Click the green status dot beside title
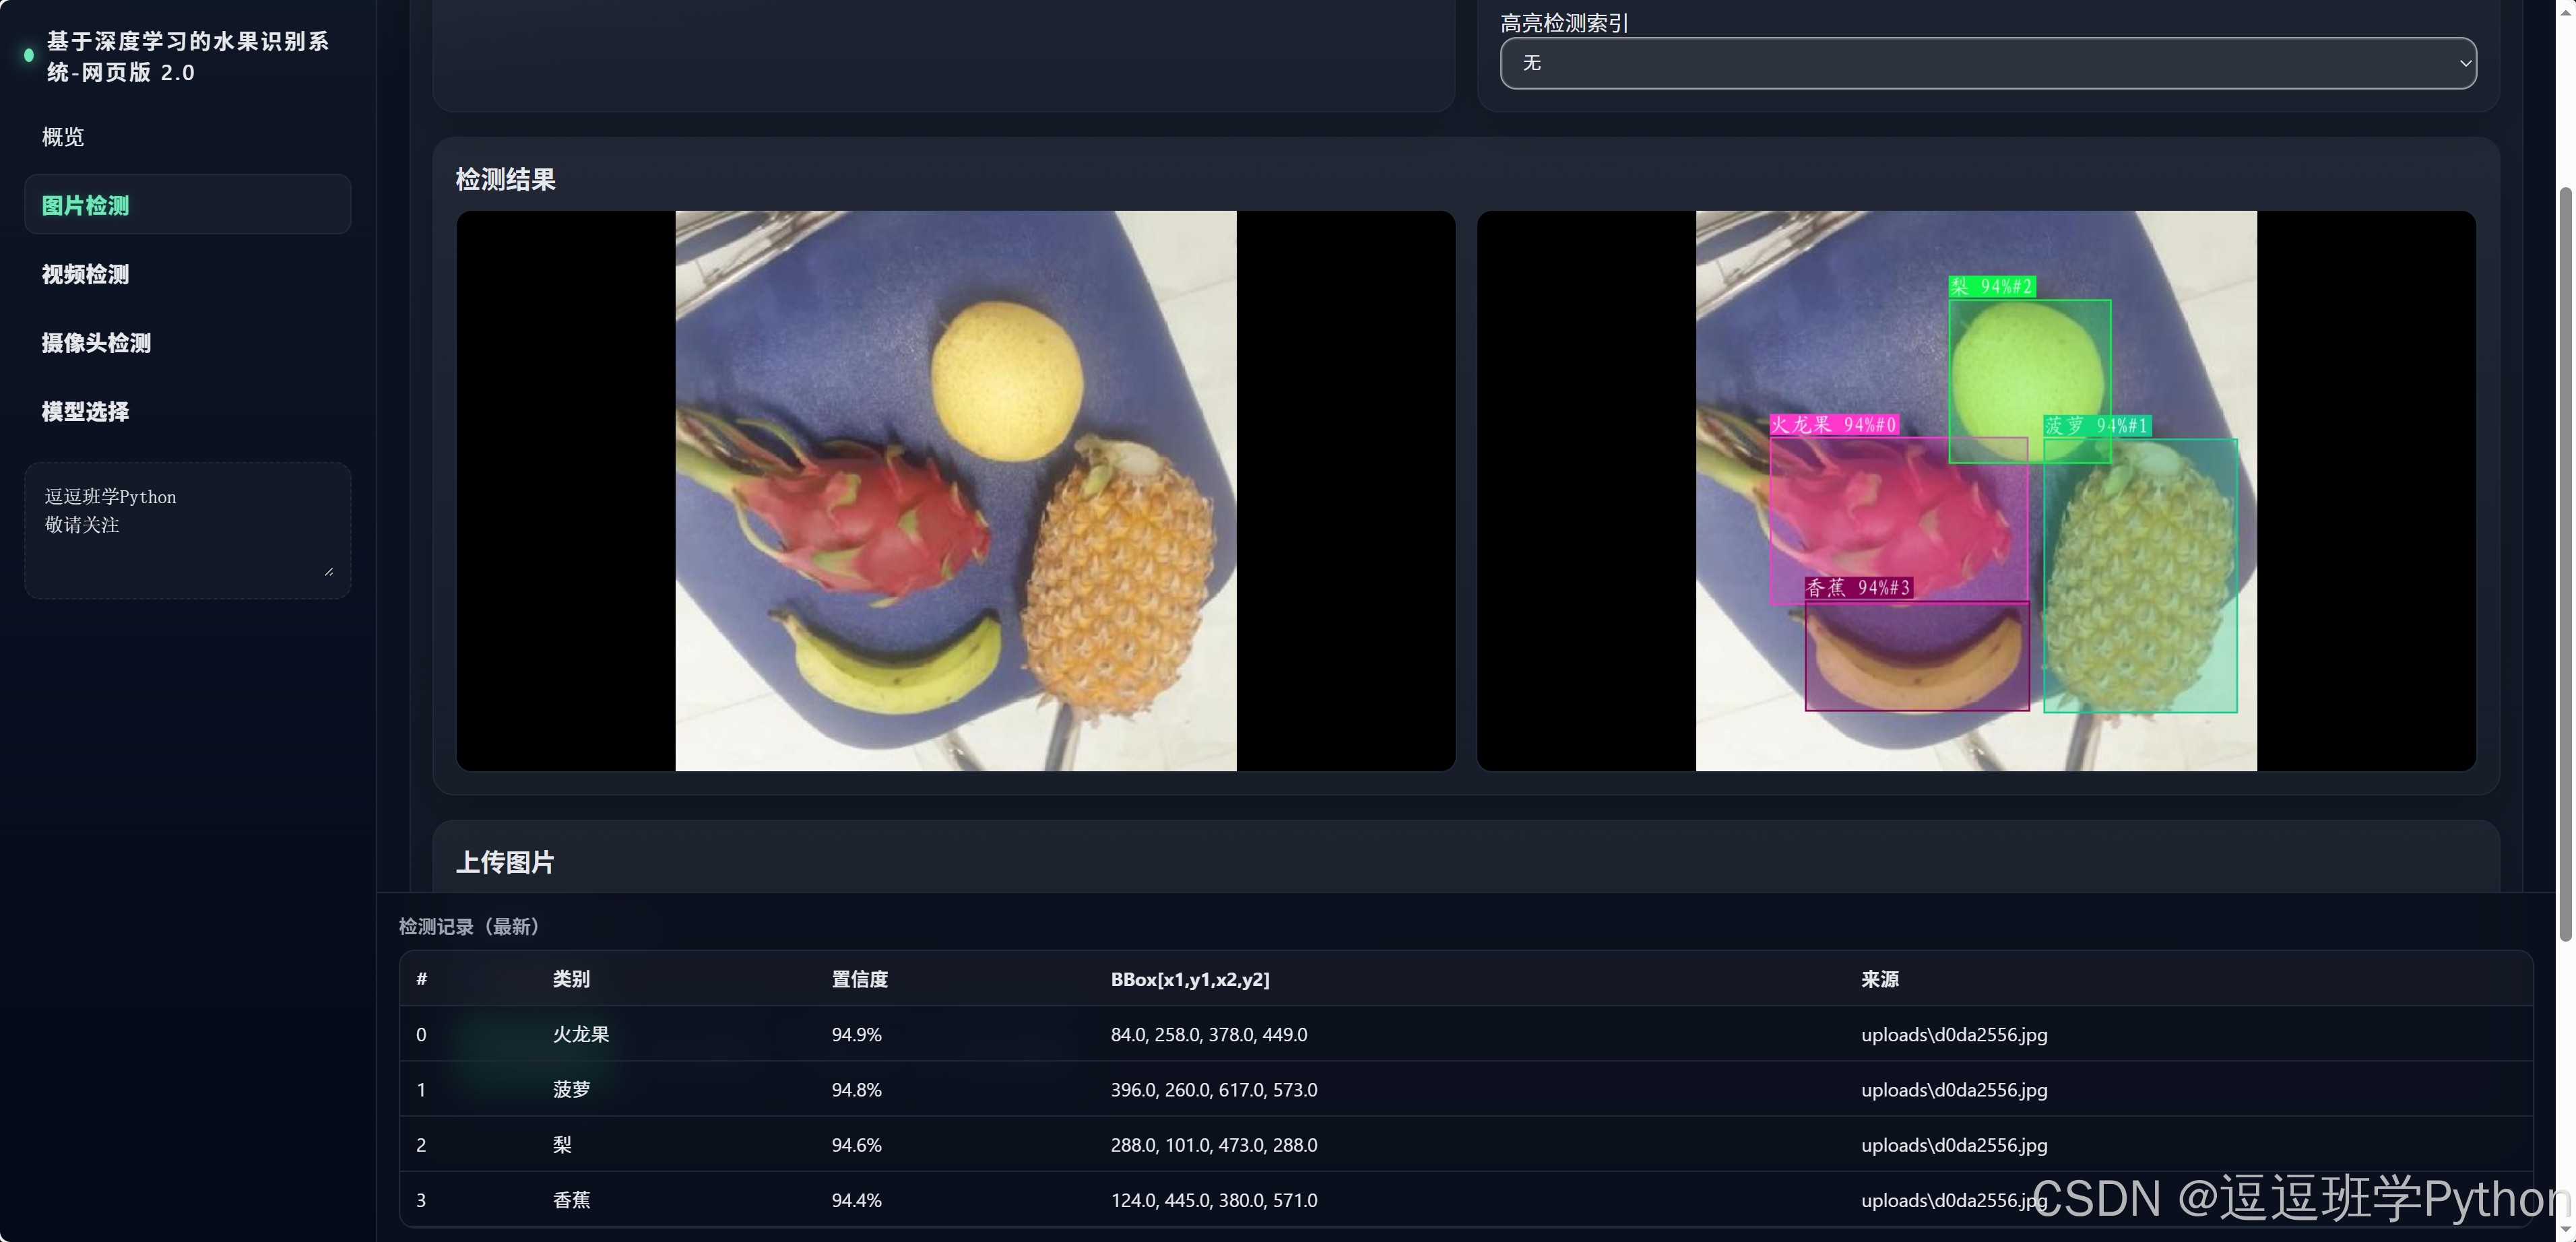2576x1242 pixels. click(29, 56)
